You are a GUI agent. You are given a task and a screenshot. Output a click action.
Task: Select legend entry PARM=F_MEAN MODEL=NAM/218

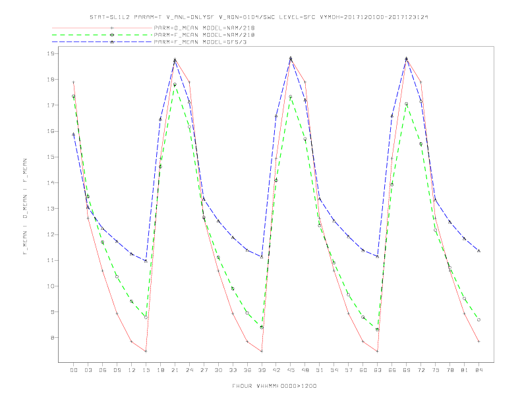[204, 35]
